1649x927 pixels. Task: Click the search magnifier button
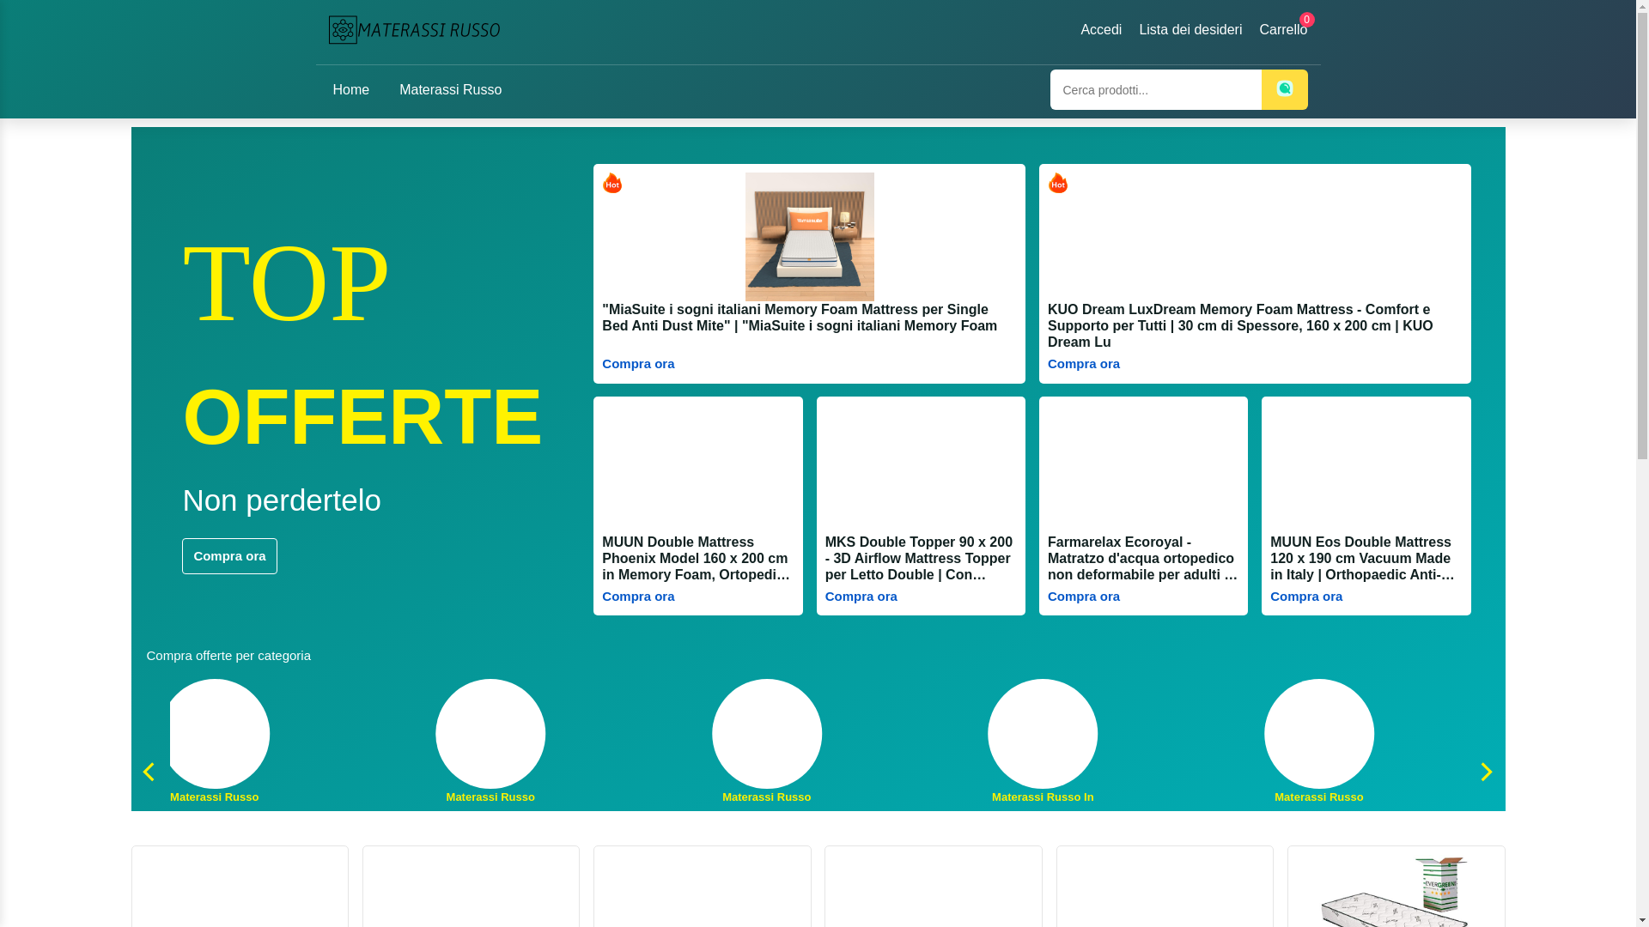[1284, 89]
